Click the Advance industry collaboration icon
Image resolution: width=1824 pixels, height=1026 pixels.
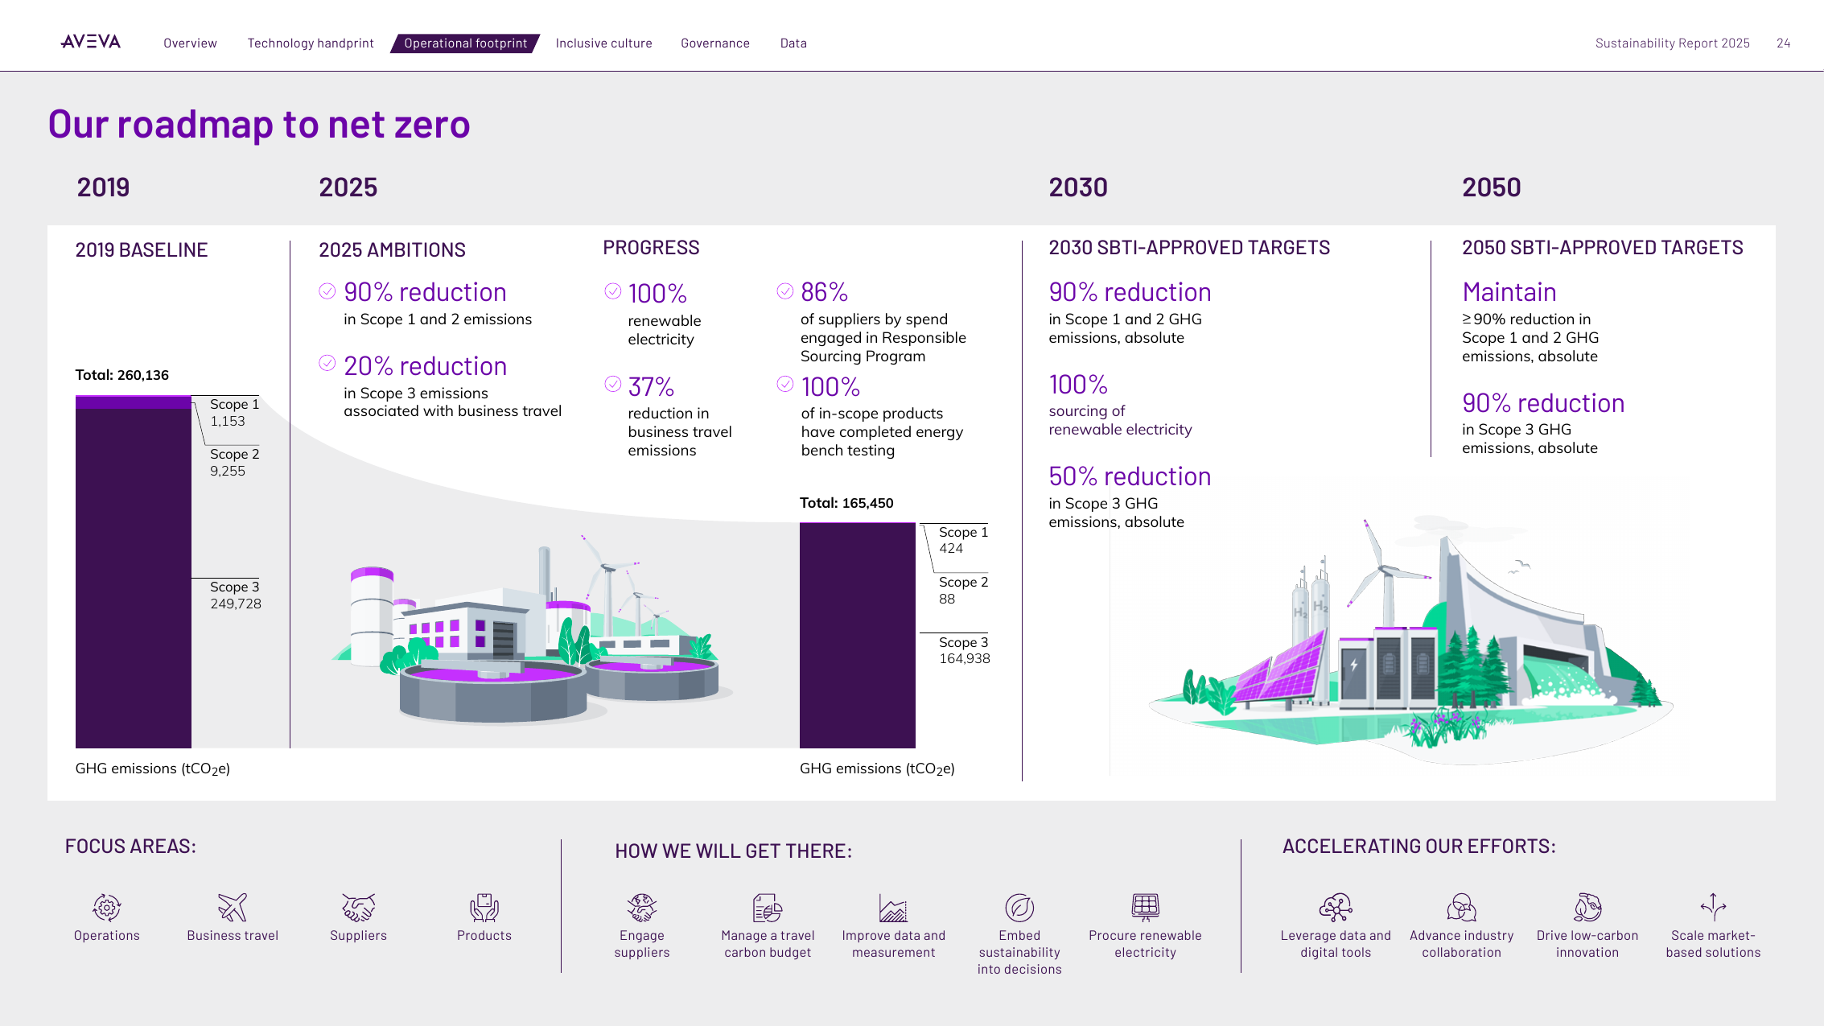tap(1461, 908)
